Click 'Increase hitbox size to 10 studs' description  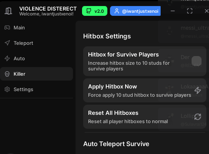coord(129,66)
